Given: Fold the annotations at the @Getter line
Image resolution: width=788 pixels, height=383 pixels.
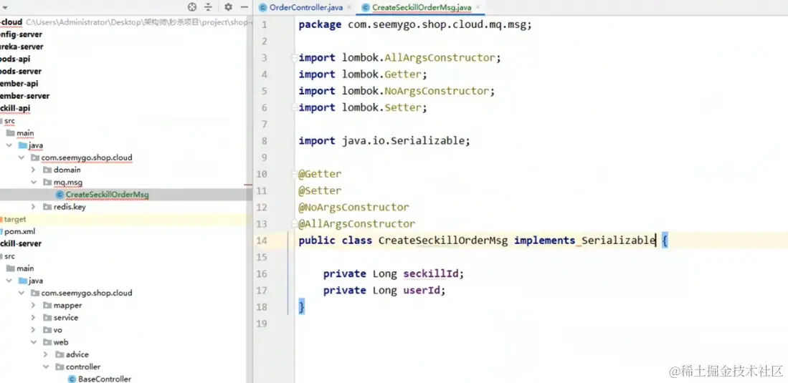Looking at the screenshot, I should click(295, 174).
